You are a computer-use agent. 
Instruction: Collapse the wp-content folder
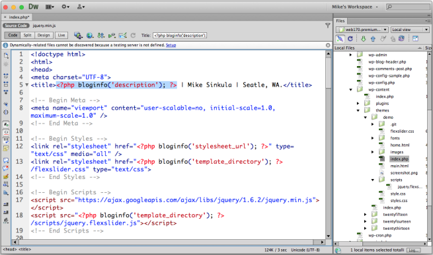coord(351,90)
